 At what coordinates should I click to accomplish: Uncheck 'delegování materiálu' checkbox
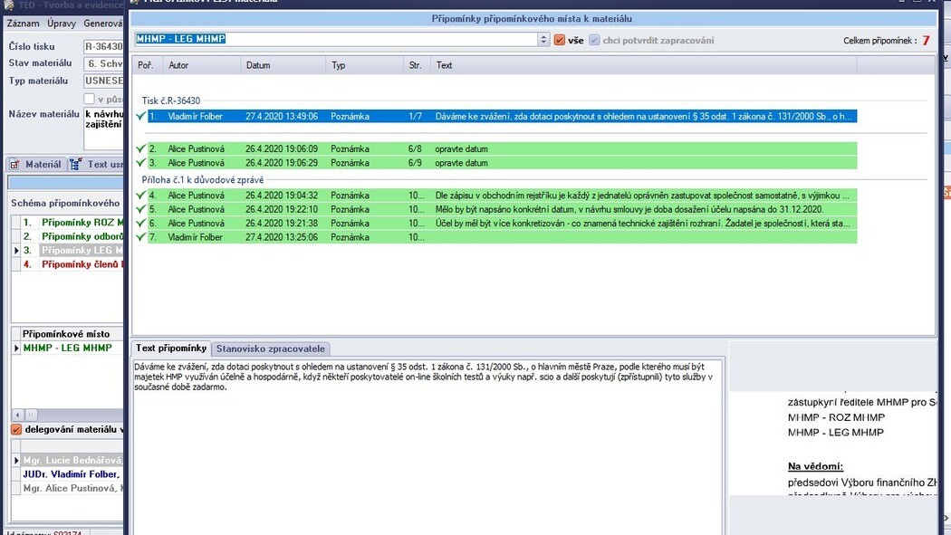click(16, 429)
